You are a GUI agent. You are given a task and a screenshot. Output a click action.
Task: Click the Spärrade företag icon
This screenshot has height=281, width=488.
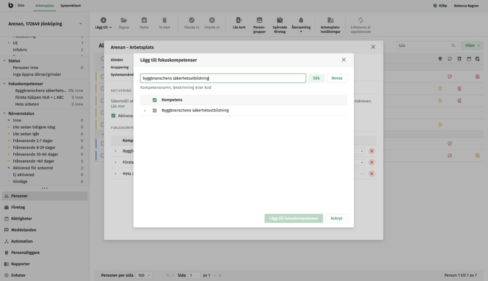[x=280, y=21]
